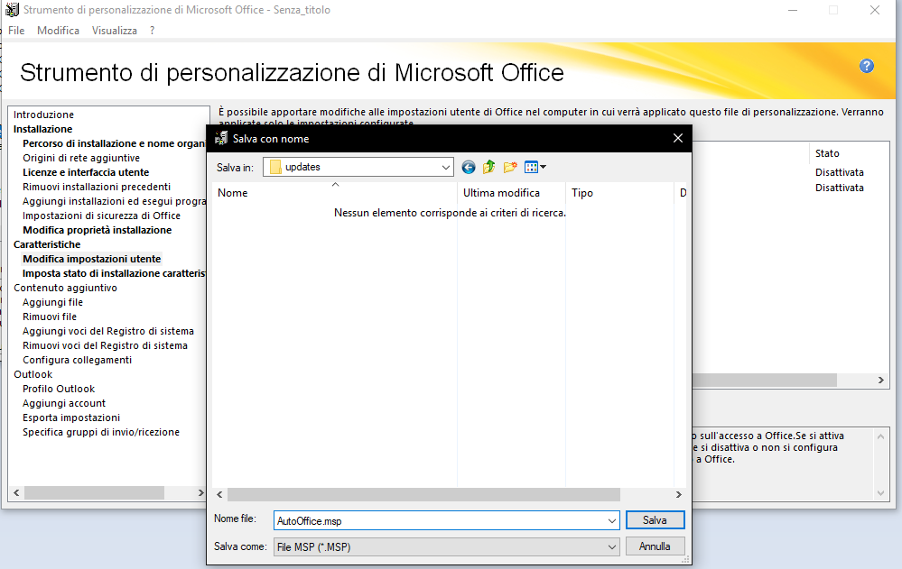Click the sidebar scroll-right arrow
This screenshot has height=569, width=902.
[200, 493]
